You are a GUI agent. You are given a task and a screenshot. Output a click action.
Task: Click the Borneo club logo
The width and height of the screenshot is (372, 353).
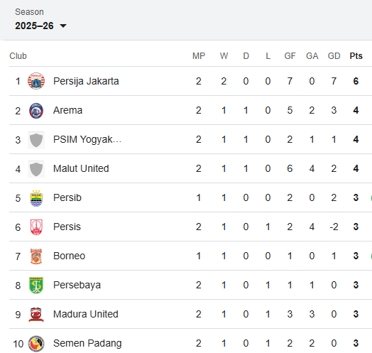tap(36, 256)
